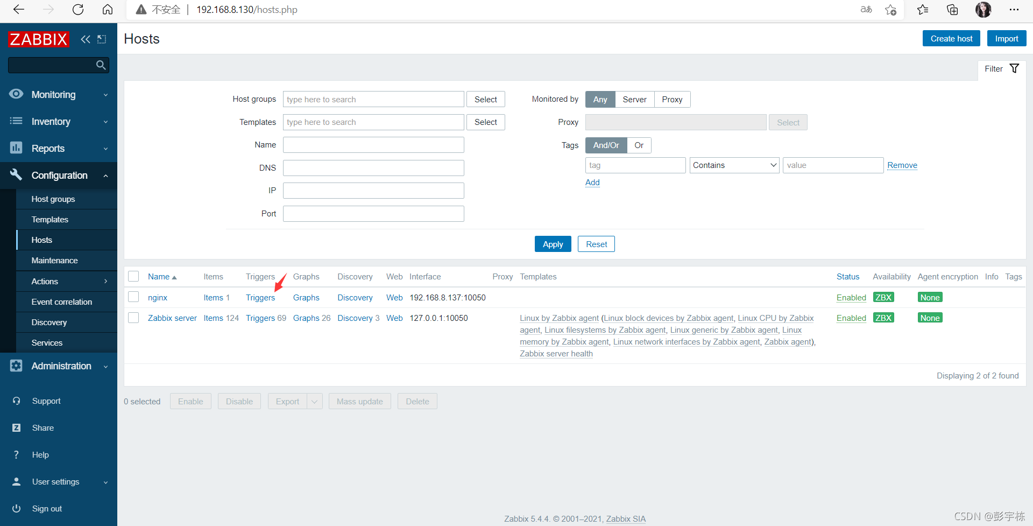Click the filter IP input field
Viewport: 1033px width, 526px height.
point(373,191)
